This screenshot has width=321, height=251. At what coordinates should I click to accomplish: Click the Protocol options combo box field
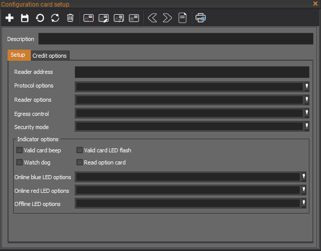coord(192,87)
